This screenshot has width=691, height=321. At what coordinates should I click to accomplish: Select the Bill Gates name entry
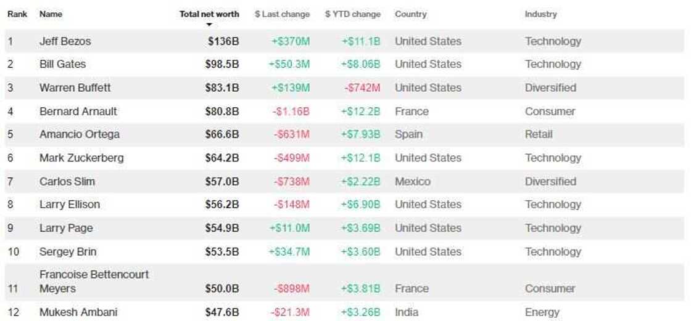pos(62,64)
